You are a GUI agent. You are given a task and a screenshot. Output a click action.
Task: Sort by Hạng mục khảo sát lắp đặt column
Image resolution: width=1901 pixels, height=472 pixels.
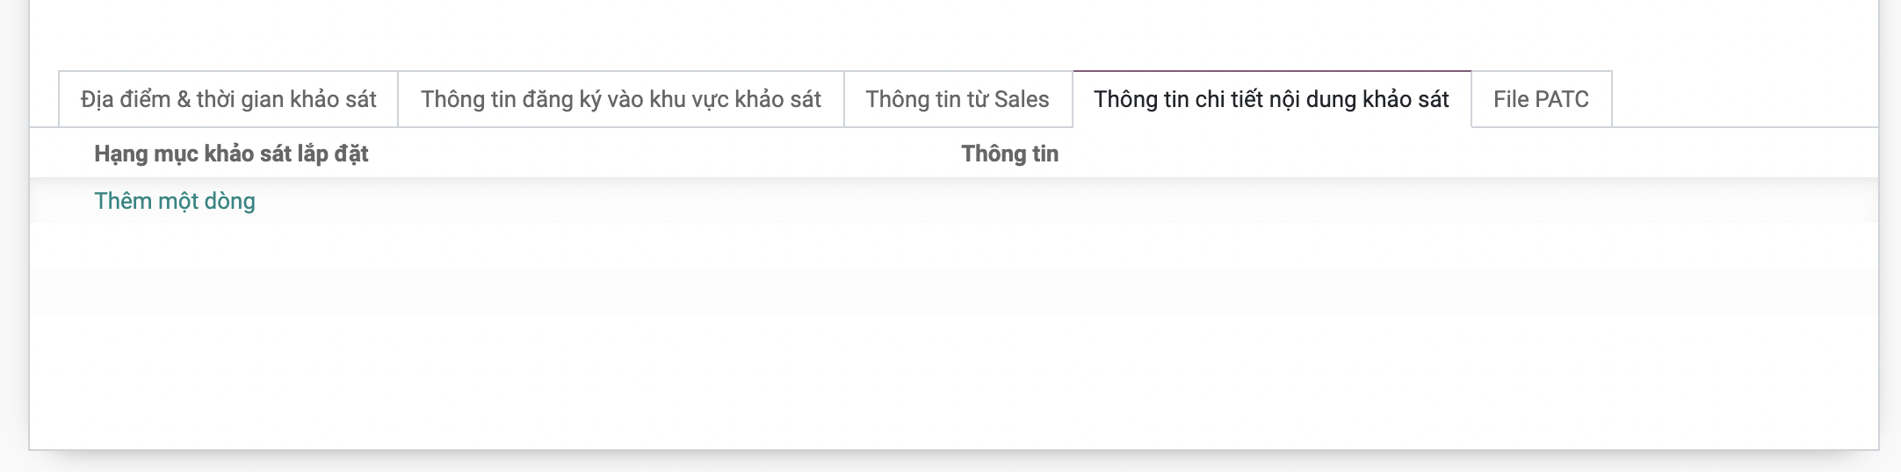(231, 154)
